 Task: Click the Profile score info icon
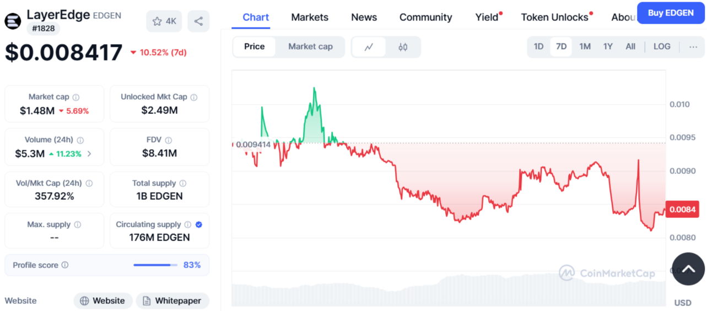click(65, 265)
